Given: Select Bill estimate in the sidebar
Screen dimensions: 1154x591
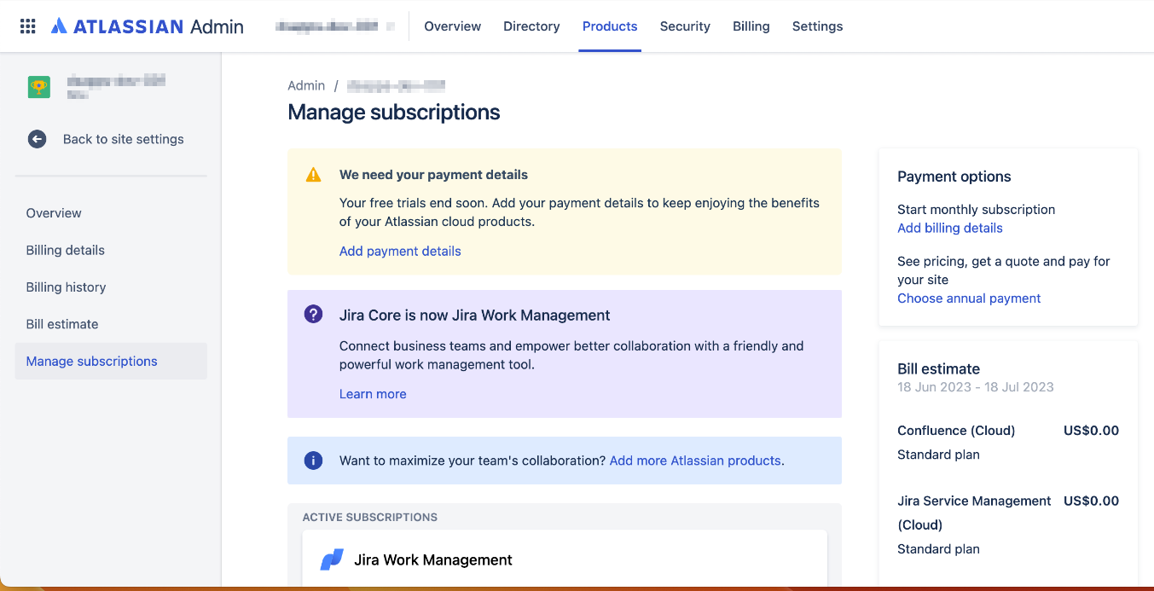Looking at the screenshot, I should click(62, 324).
